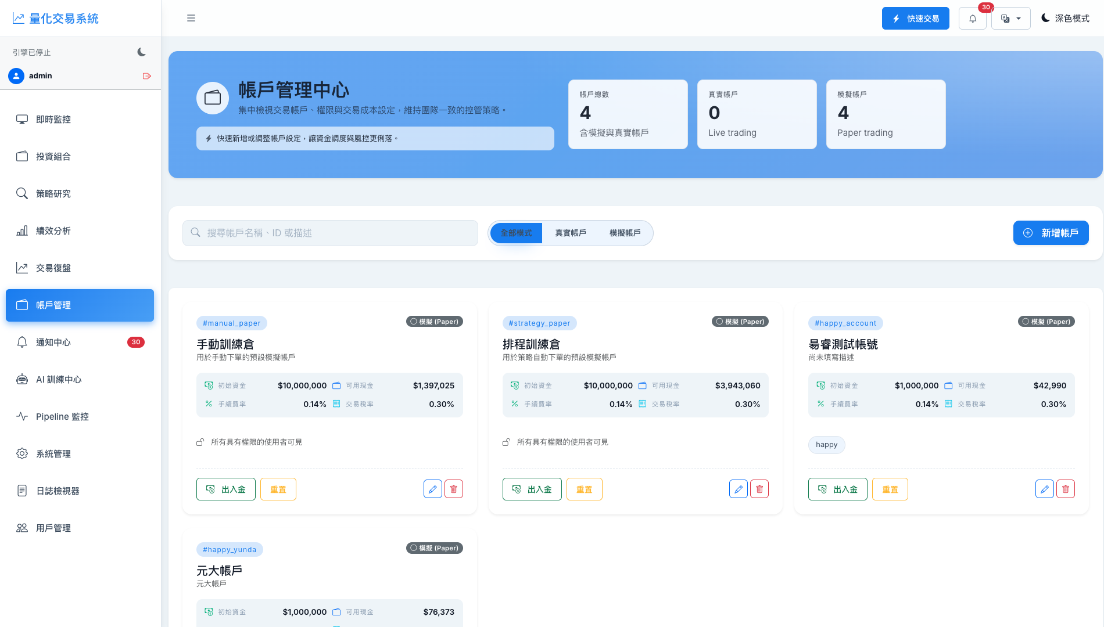
Task: Open AI 訓練中心 in sidebar
Action: click(80, 380)
